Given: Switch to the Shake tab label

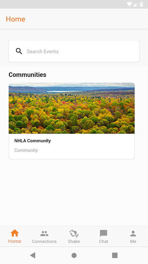Looking at the screenshot, I should click(x=74, y=241).
